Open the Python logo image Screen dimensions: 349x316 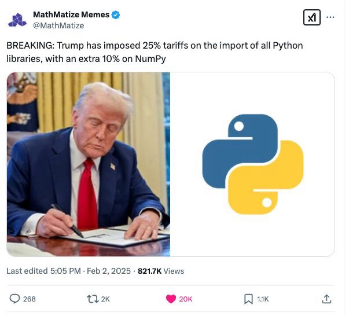pos(252,164)
